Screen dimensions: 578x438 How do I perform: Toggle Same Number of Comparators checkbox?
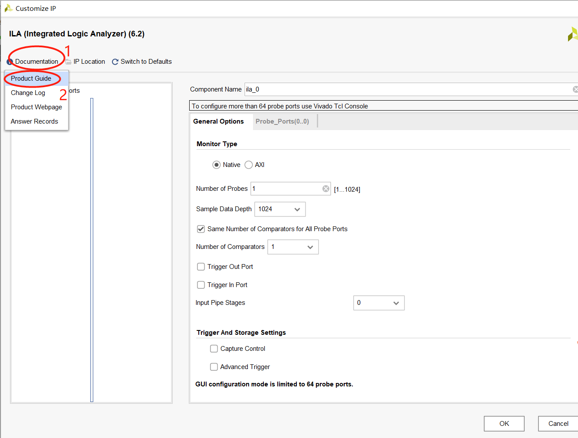[201, 229]
